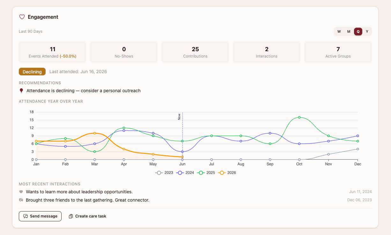Click the Jun label on x-axis

point(182,164)
